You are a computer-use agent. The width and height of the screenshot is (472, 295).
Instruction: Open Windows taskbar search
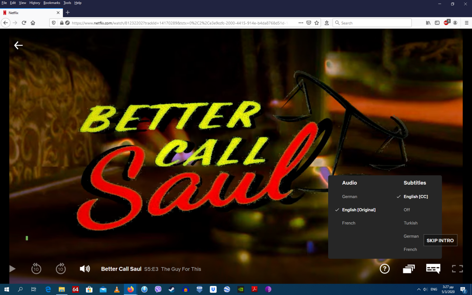pyautogui.click(x=20, y=289)
